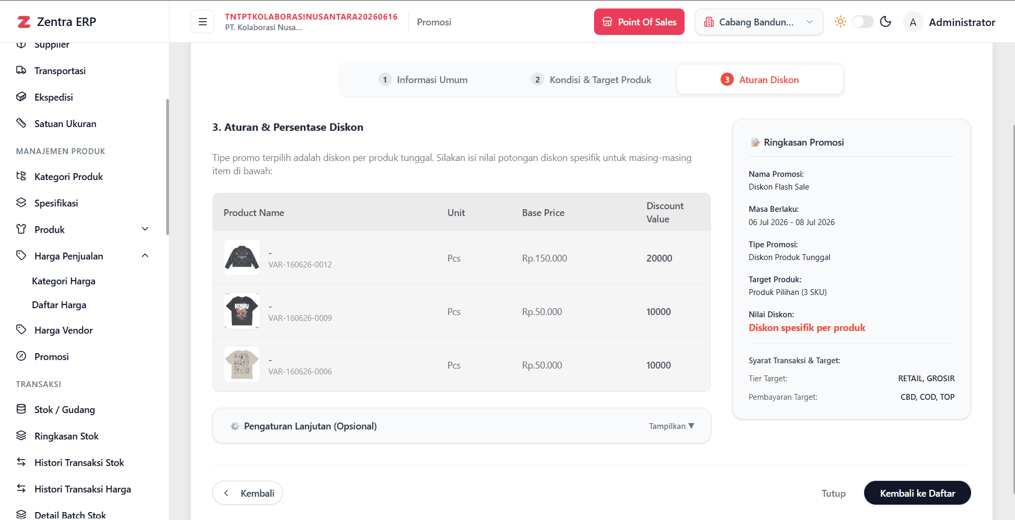Open the Cabang Bandung branch dropdown

pyautogui.click(x=759, y=22)
